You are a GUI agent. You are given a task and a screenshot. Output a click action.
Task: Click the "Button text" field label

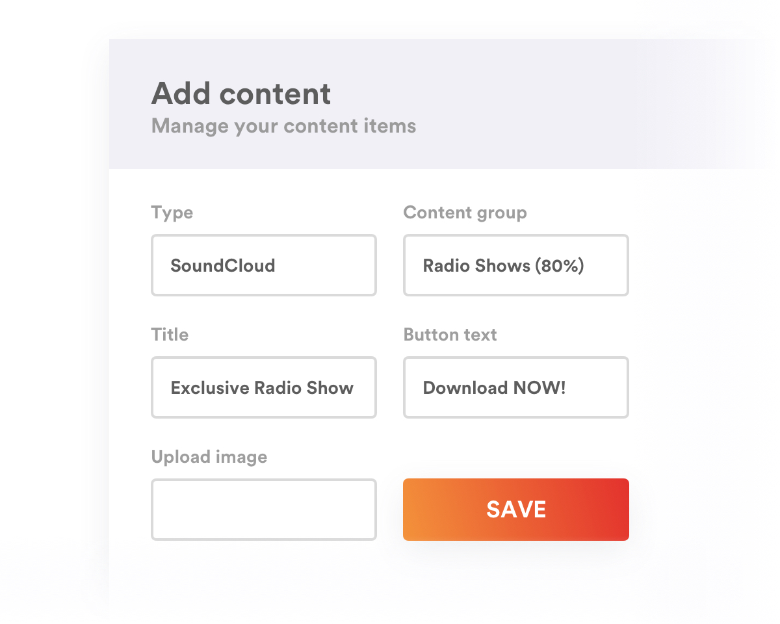[x=450, y=335]
